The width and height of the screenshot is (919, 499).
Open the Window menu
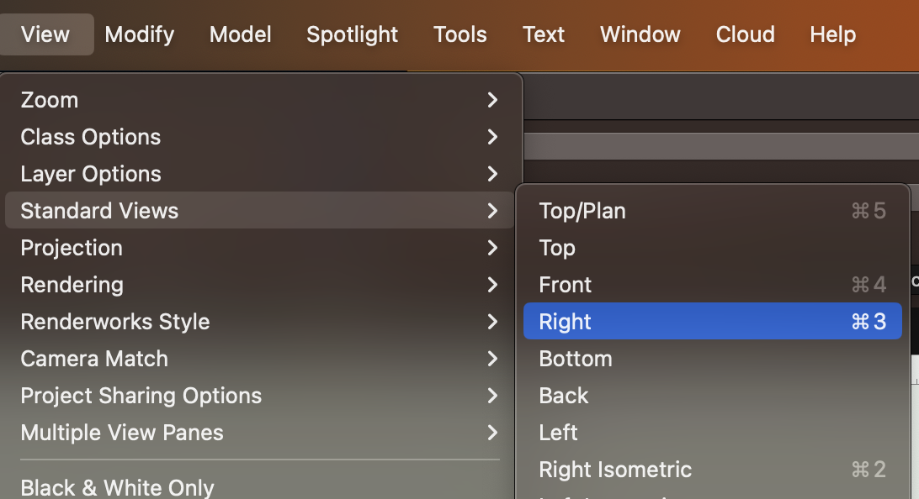tap(640, 34)
